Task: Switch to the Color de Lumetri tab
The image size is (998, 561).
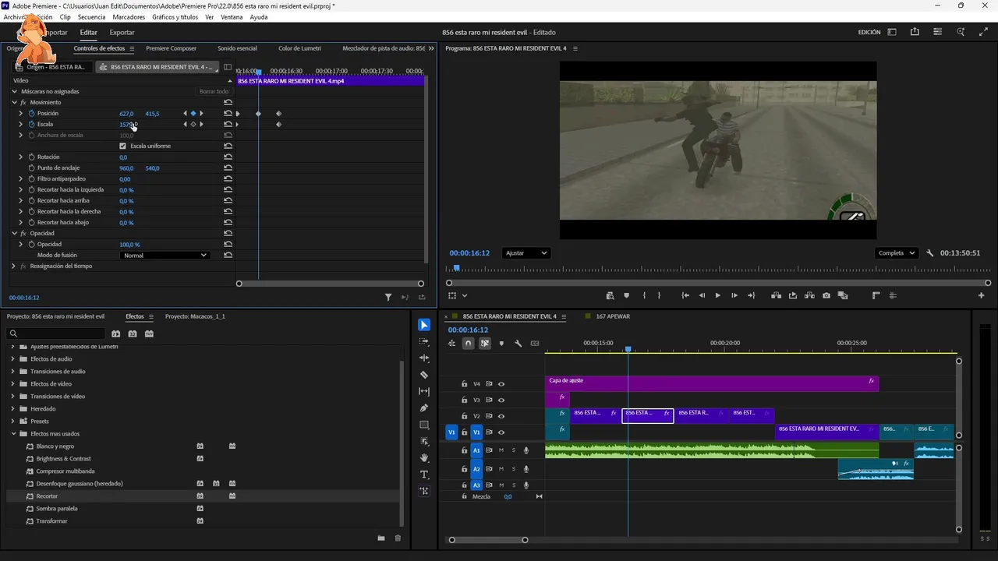Action: point(299,48)
